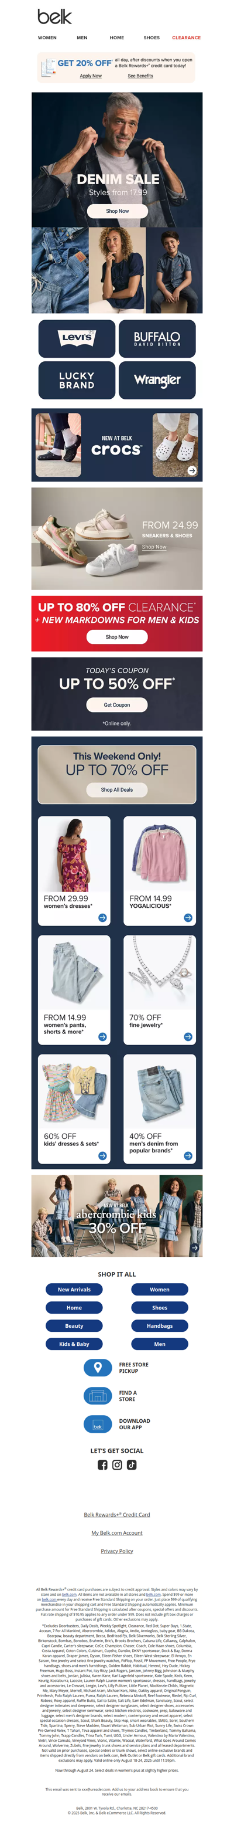Select Shoes in the top navigation
This screenshot has height=1828, width=234.
coord(152,38)
